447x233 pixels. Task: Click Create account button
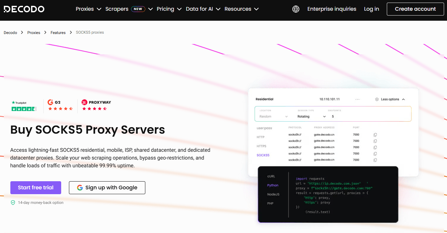point(415,9)
